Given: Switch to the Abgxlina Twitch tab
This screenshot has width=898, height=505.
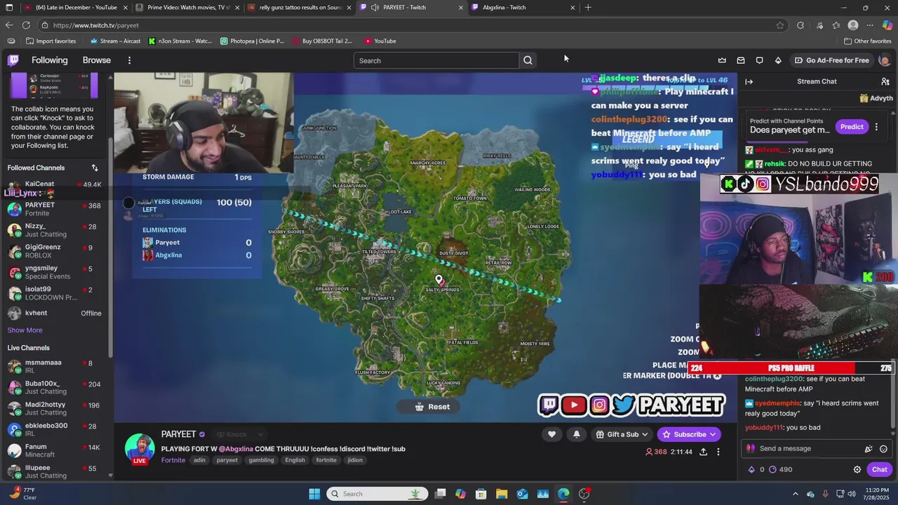Looking at the screenshot, I should (523, 8).
